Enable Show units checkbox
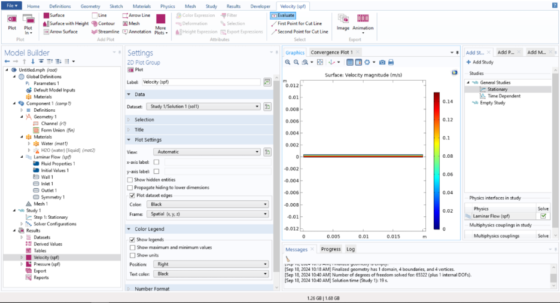Image resolution: width=560 pixels, height=303 pixels. point(132,256)
